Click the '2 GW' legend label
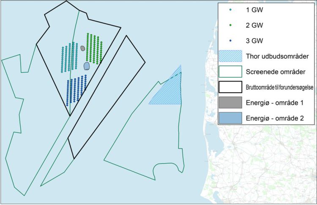This screenshot has width=317, height=205. tap(254, 25)
